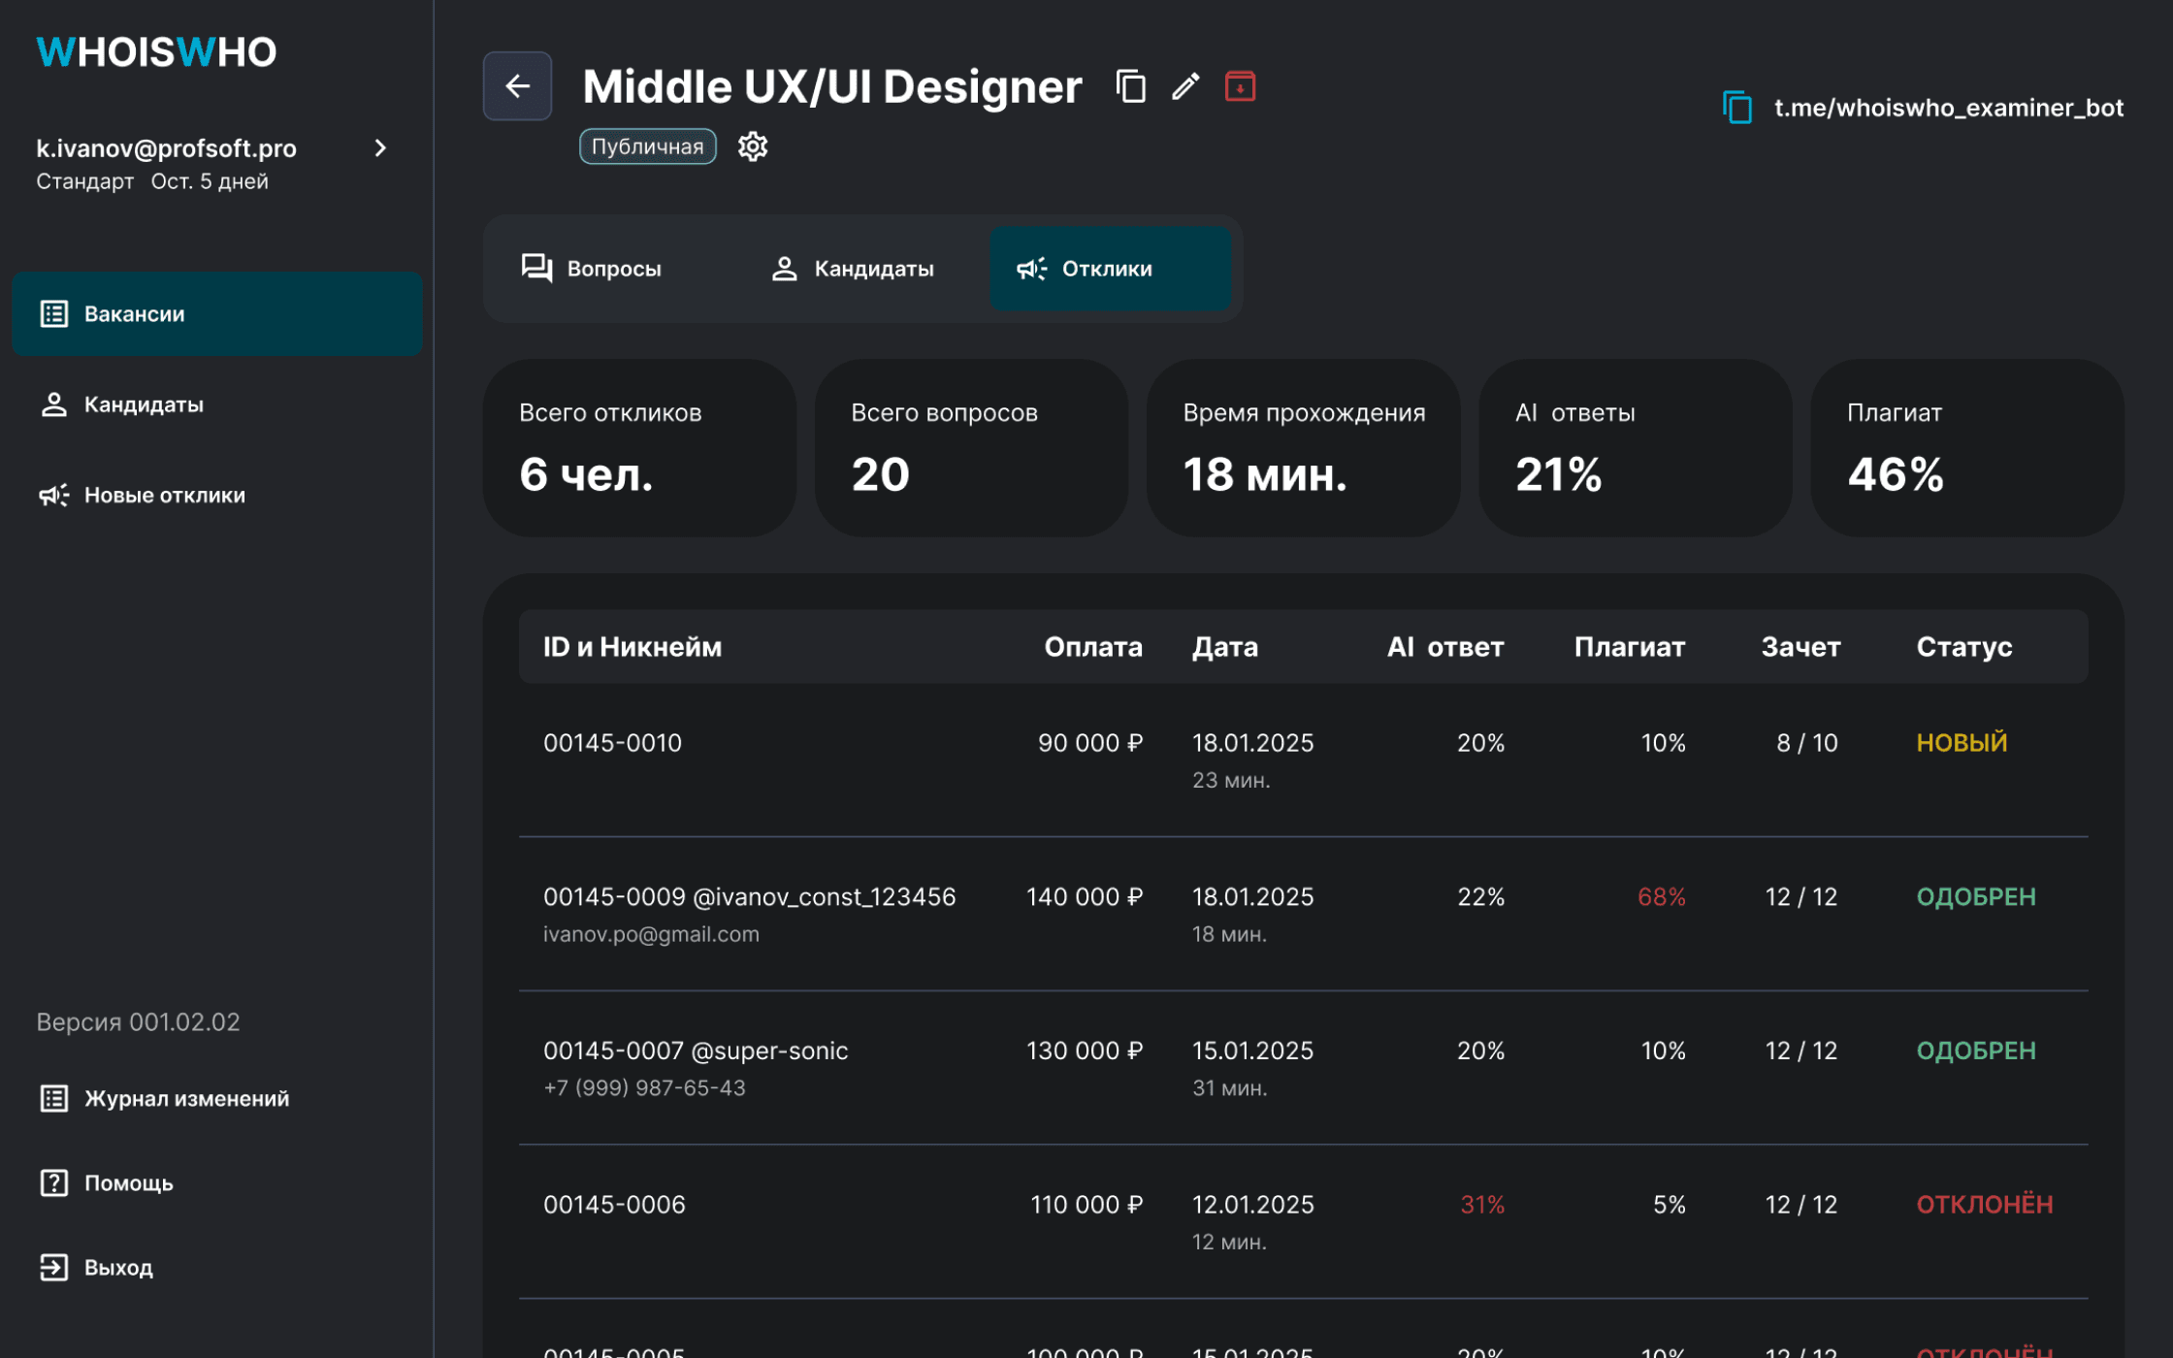2173x1358 pixels.
Task: Click ОДОБРЕН status of 00145-0009
Action: [x=1976, y=897]
